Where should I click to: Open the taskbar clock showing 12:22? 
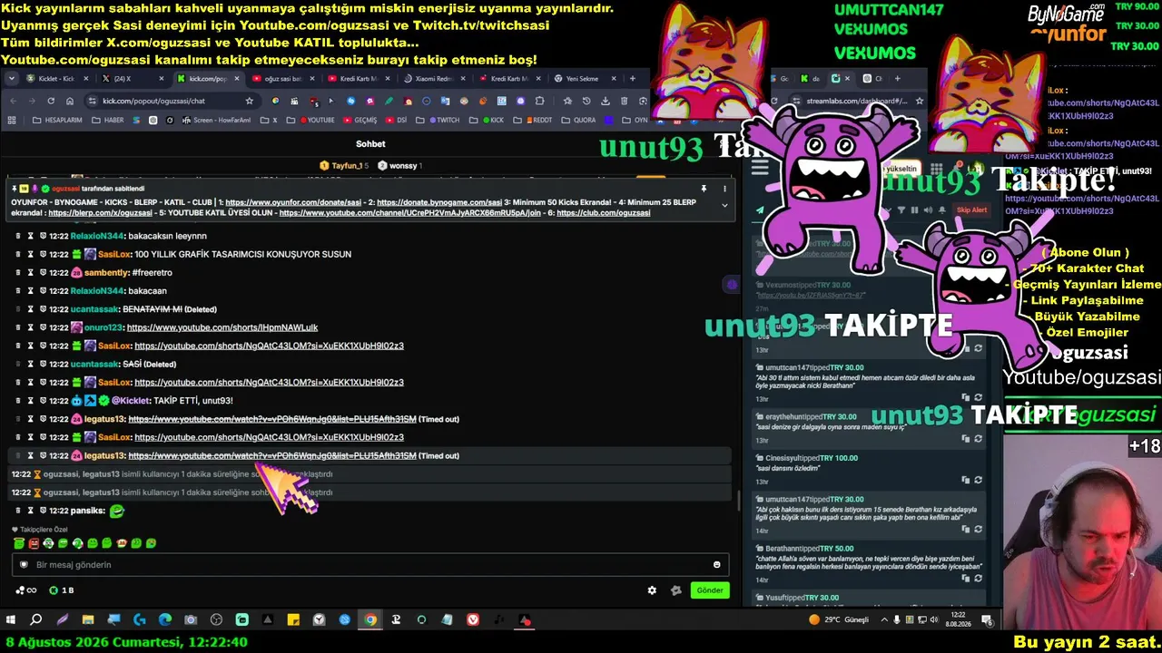pyautogui.click(x=958, y=620)
